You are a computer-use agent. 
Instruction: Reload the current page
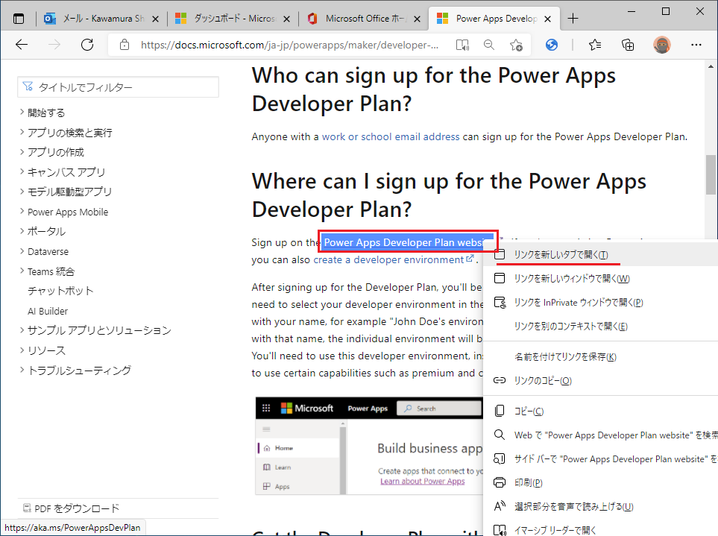(87, 45)
